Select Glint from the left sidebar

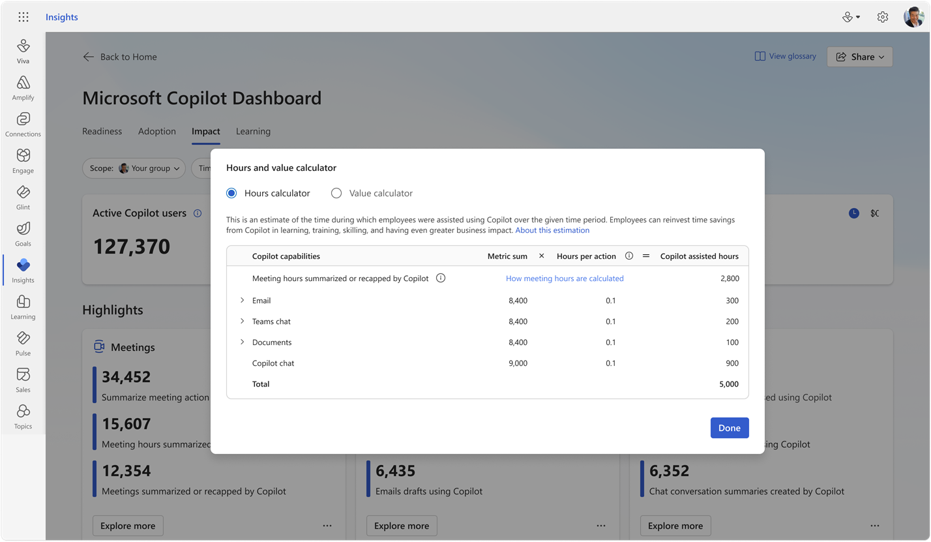click(x=23, y=198)
